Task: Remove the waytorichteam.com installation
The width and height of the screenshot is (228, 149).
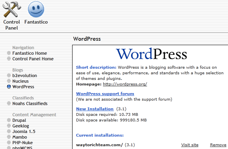Action: (x=218, y=145)
